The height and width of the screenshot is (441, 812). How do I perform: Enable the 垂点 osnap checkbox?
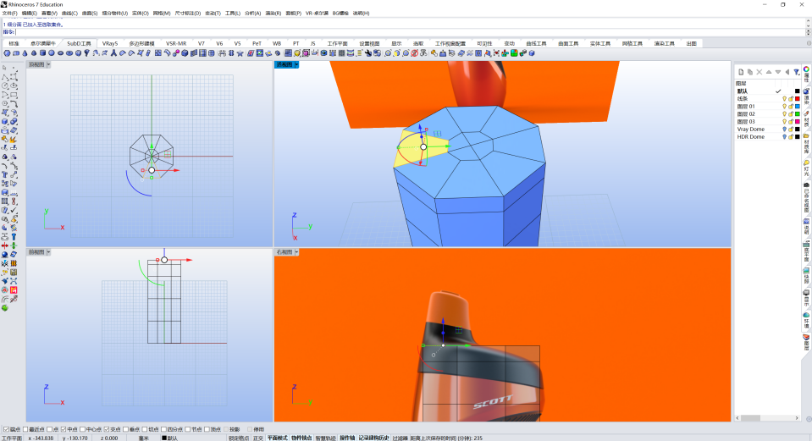tap(126, 429)
